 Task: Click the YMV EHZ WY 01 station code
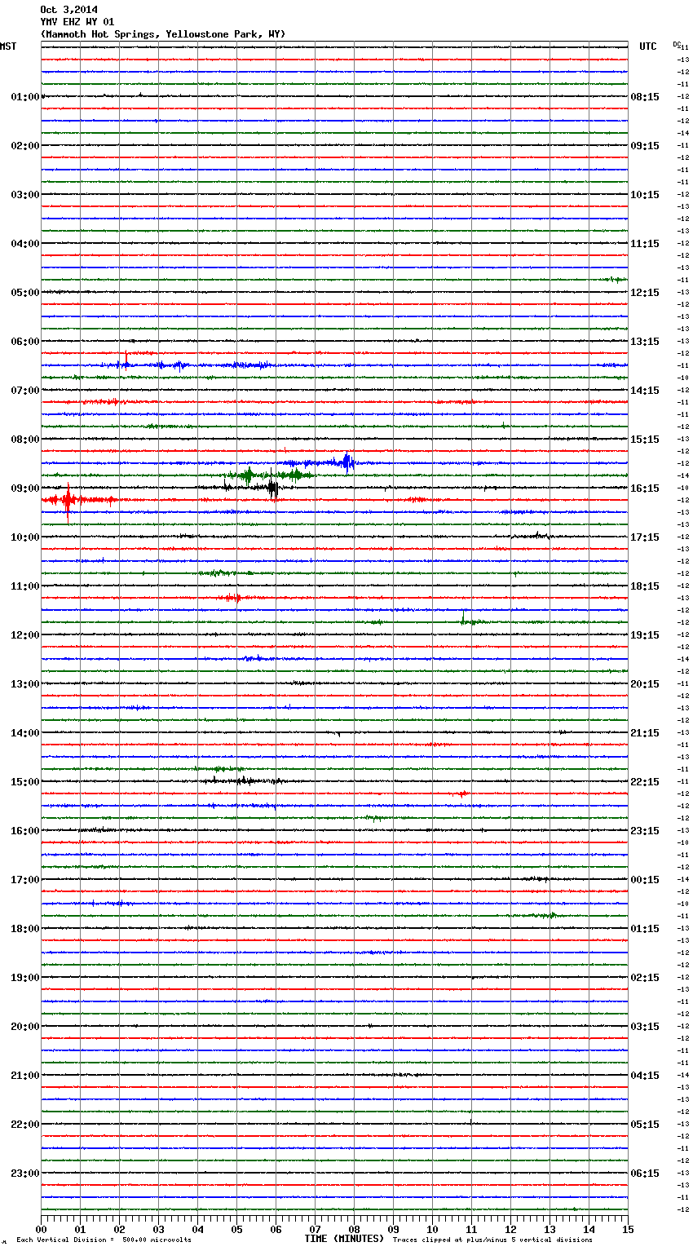[77, 22]
